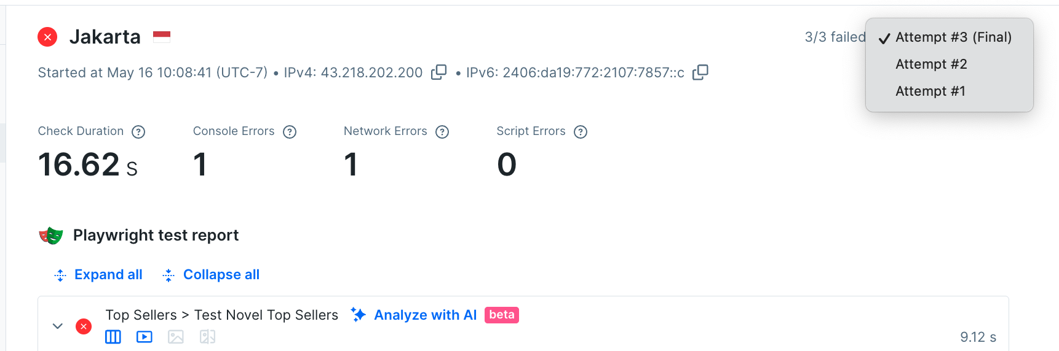Open the trace viewer icon for the test

click(113, 337)
